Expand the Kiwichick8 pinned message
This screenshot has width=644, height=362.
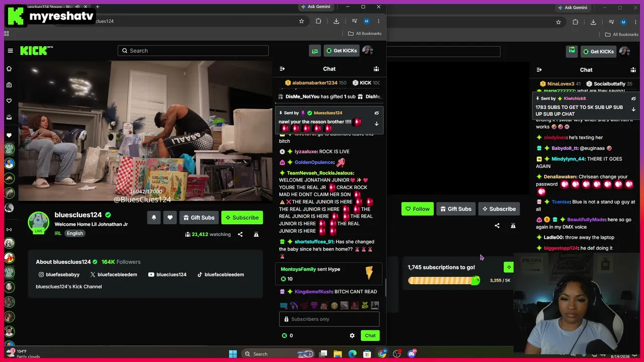(633, 110)
